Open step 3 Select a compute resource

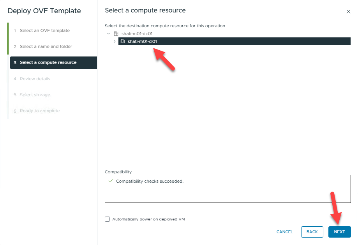[48, 62]
